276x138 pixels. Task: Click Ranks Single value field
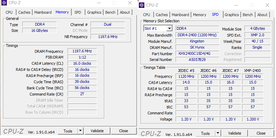pos(258,48)
